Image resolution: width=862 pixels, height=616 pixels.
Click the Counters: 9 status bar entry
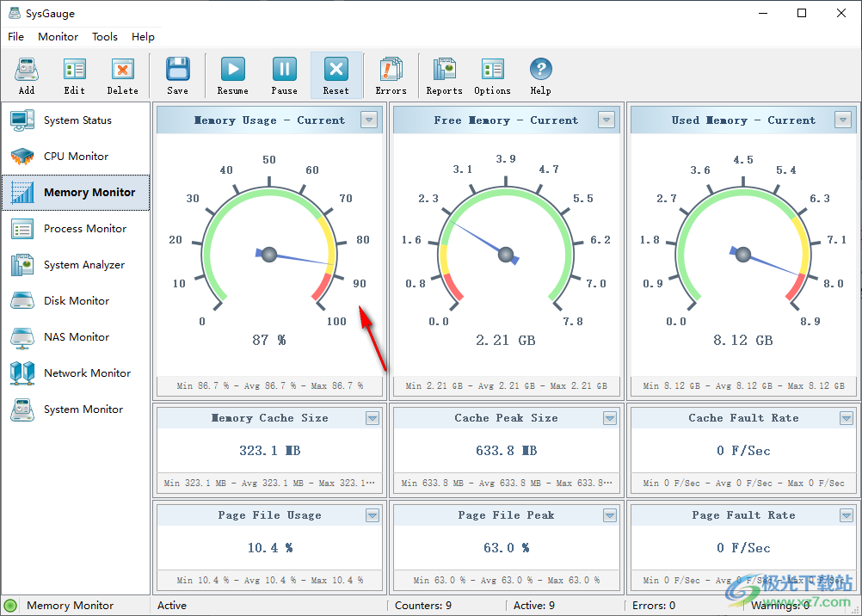tap(423, 606)
